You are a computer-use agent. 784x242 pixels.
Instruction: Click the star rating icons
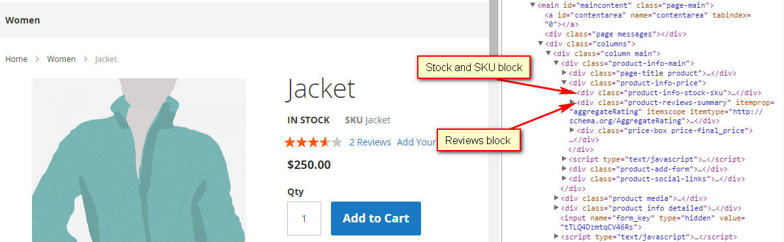pyautogui.click(x=313, y=142)
